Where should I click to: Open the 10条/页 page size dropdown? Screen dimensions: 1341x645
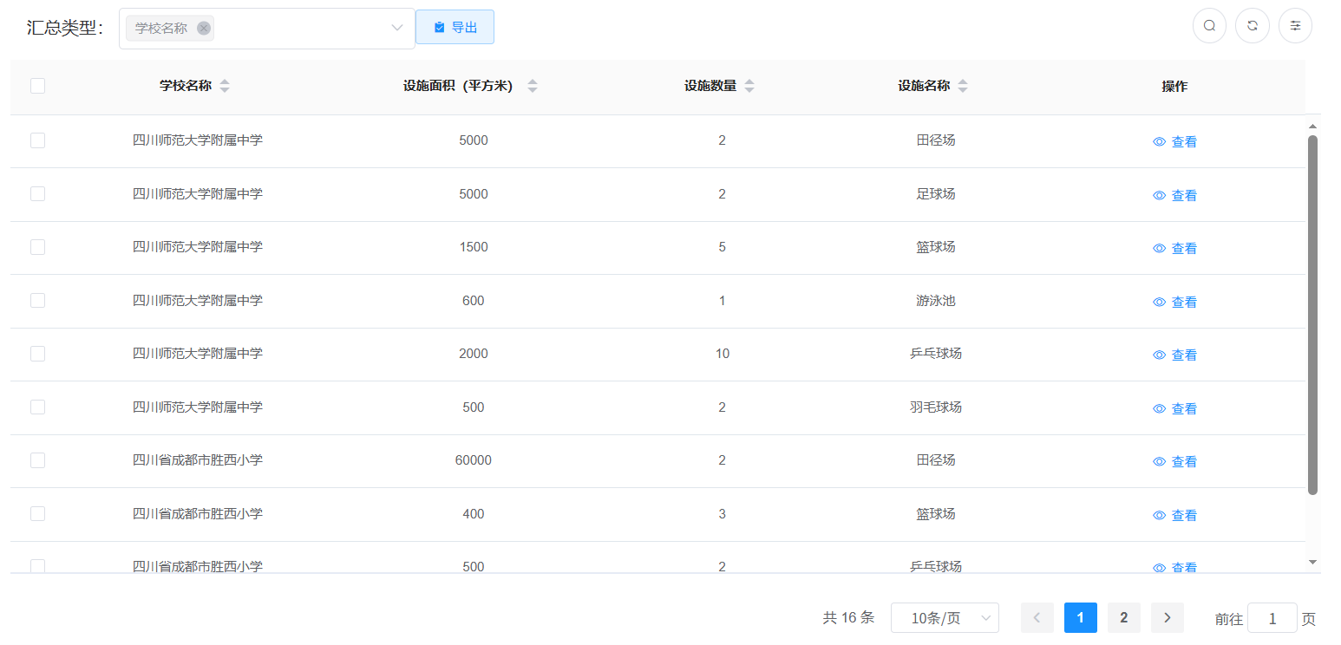point(945,618)
